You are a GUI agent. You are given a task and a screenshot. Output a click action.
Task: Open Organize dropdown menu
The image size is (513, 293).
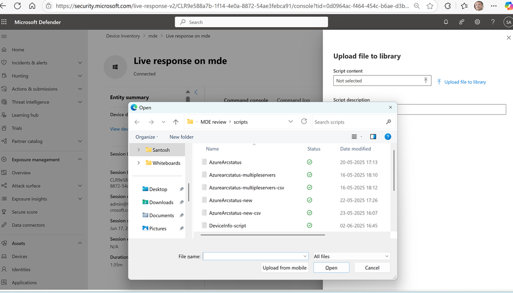[x=146, y=137]
